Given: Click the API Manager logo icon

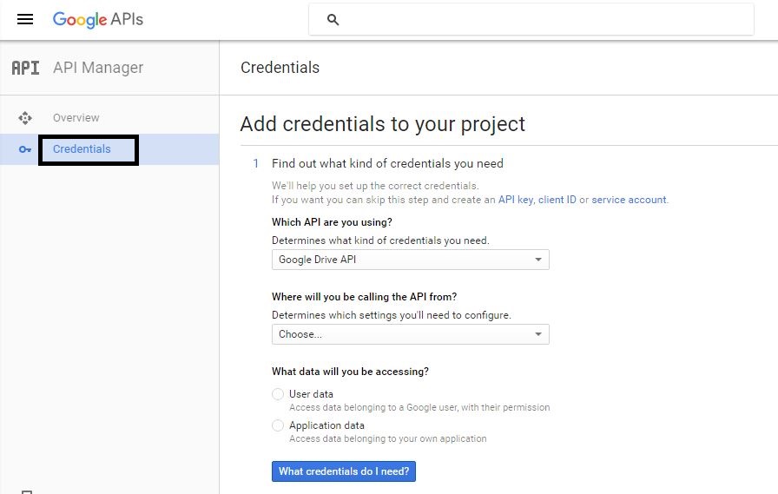Looking at the screenshot, I should pos(26,68).
